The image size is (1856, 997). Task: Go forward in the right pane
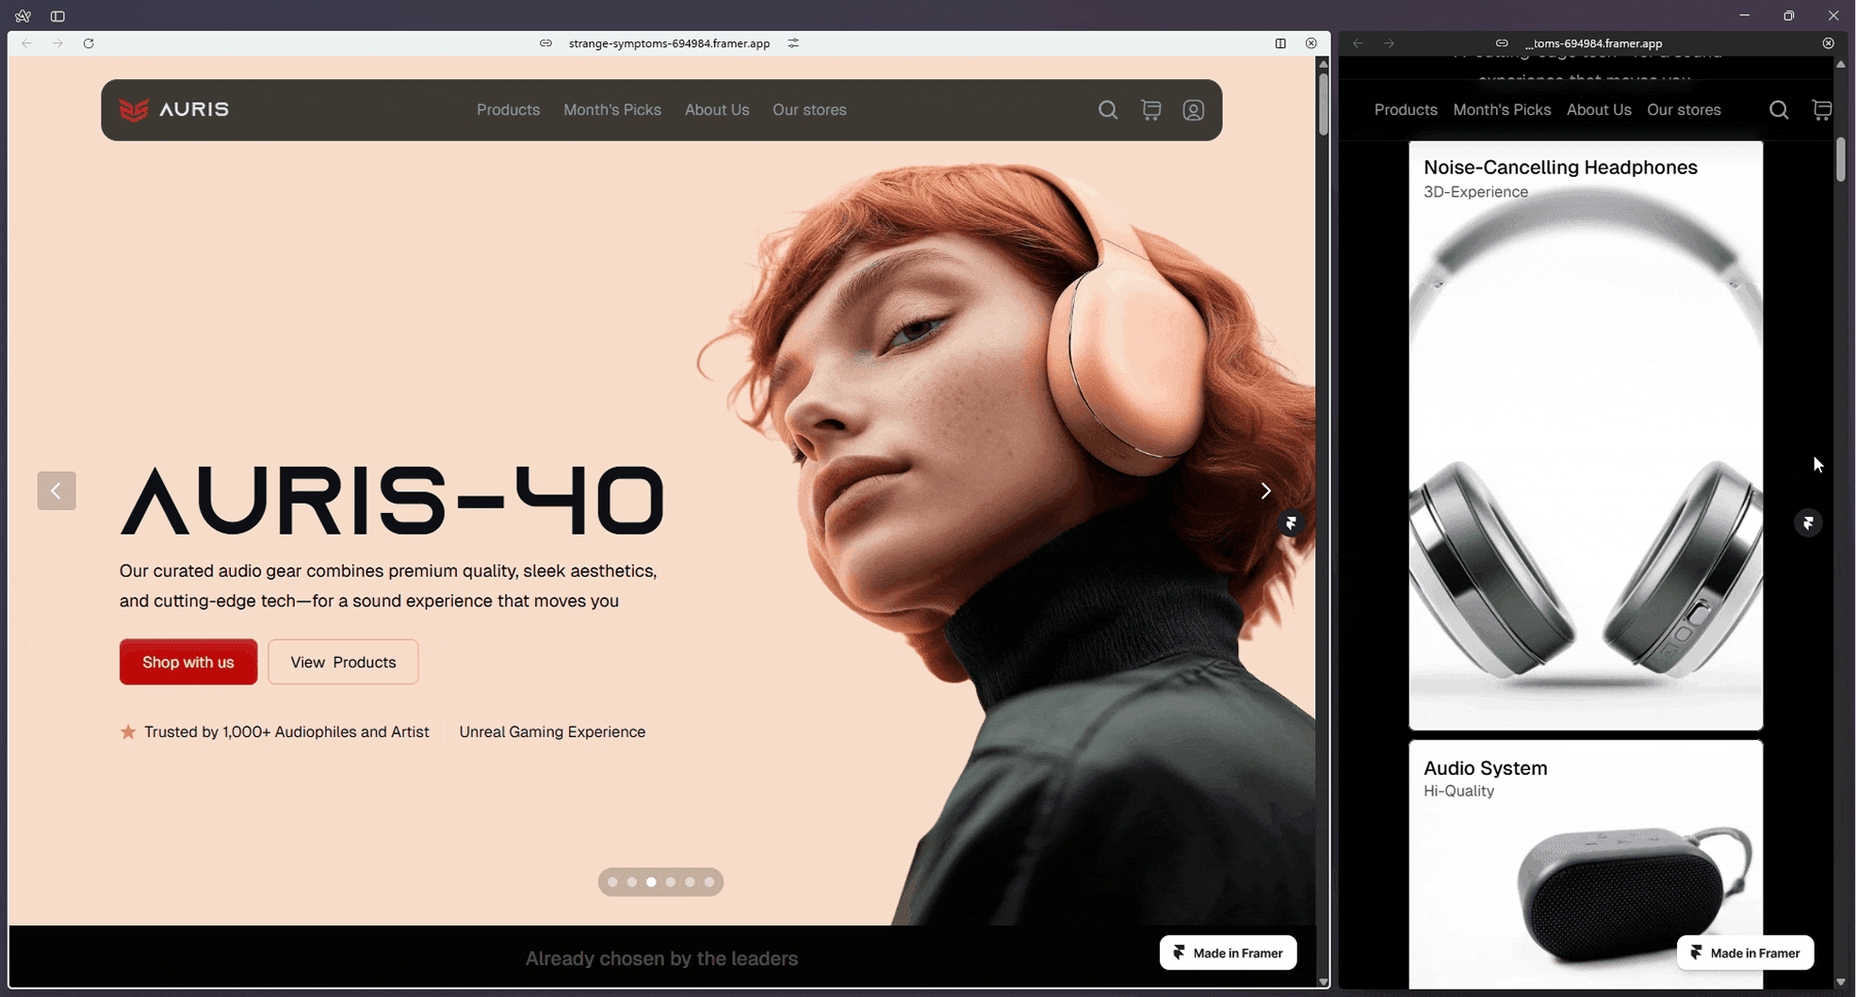point(1389,43)
